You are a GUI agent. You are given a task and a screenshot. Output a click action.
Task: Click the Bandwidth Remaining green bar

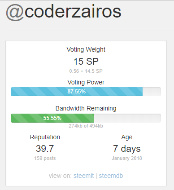pyautogui.click(x=52, y=118)
